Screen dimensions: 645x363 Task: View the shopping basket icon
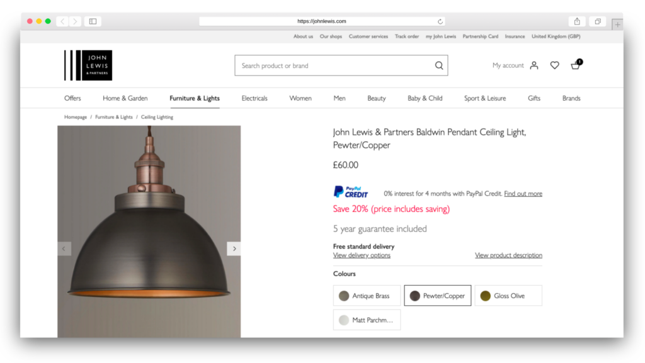tap(574, 65)
